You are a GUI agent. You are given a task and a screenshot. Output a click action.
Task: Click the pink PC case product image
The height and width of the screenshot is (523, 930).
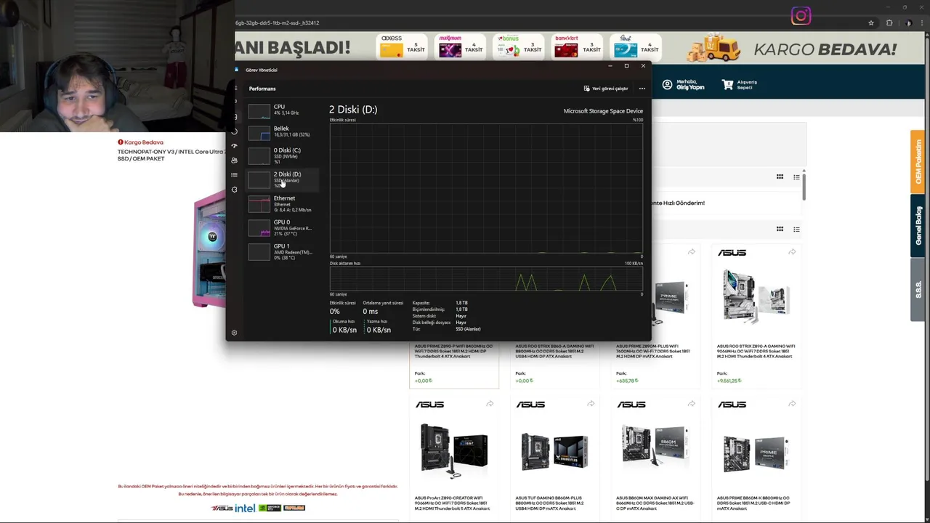209,249
